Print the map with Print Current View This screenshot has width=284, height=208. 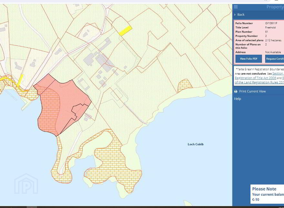(250, 91)
